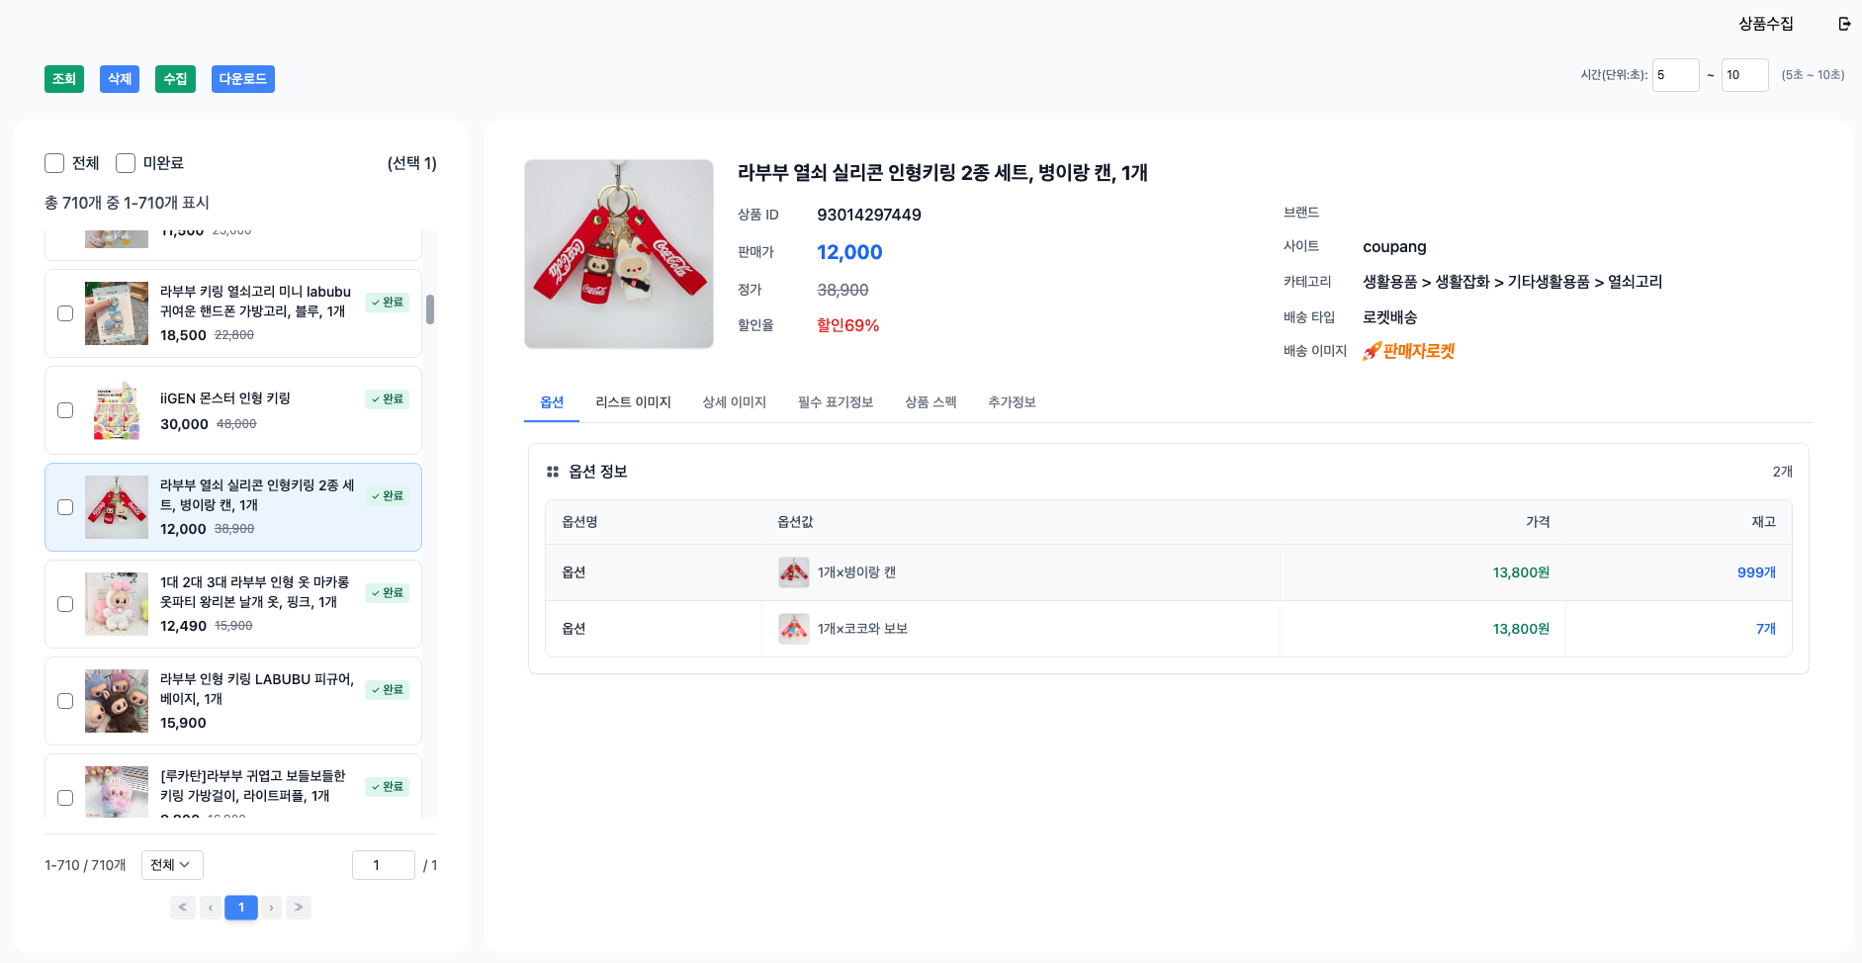
Task: Open the 상품 스펙 tab
Action: pos(930,402)
